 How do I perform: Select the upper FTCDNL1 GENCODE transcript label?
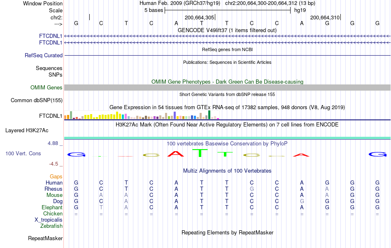[x=51, y=36]
